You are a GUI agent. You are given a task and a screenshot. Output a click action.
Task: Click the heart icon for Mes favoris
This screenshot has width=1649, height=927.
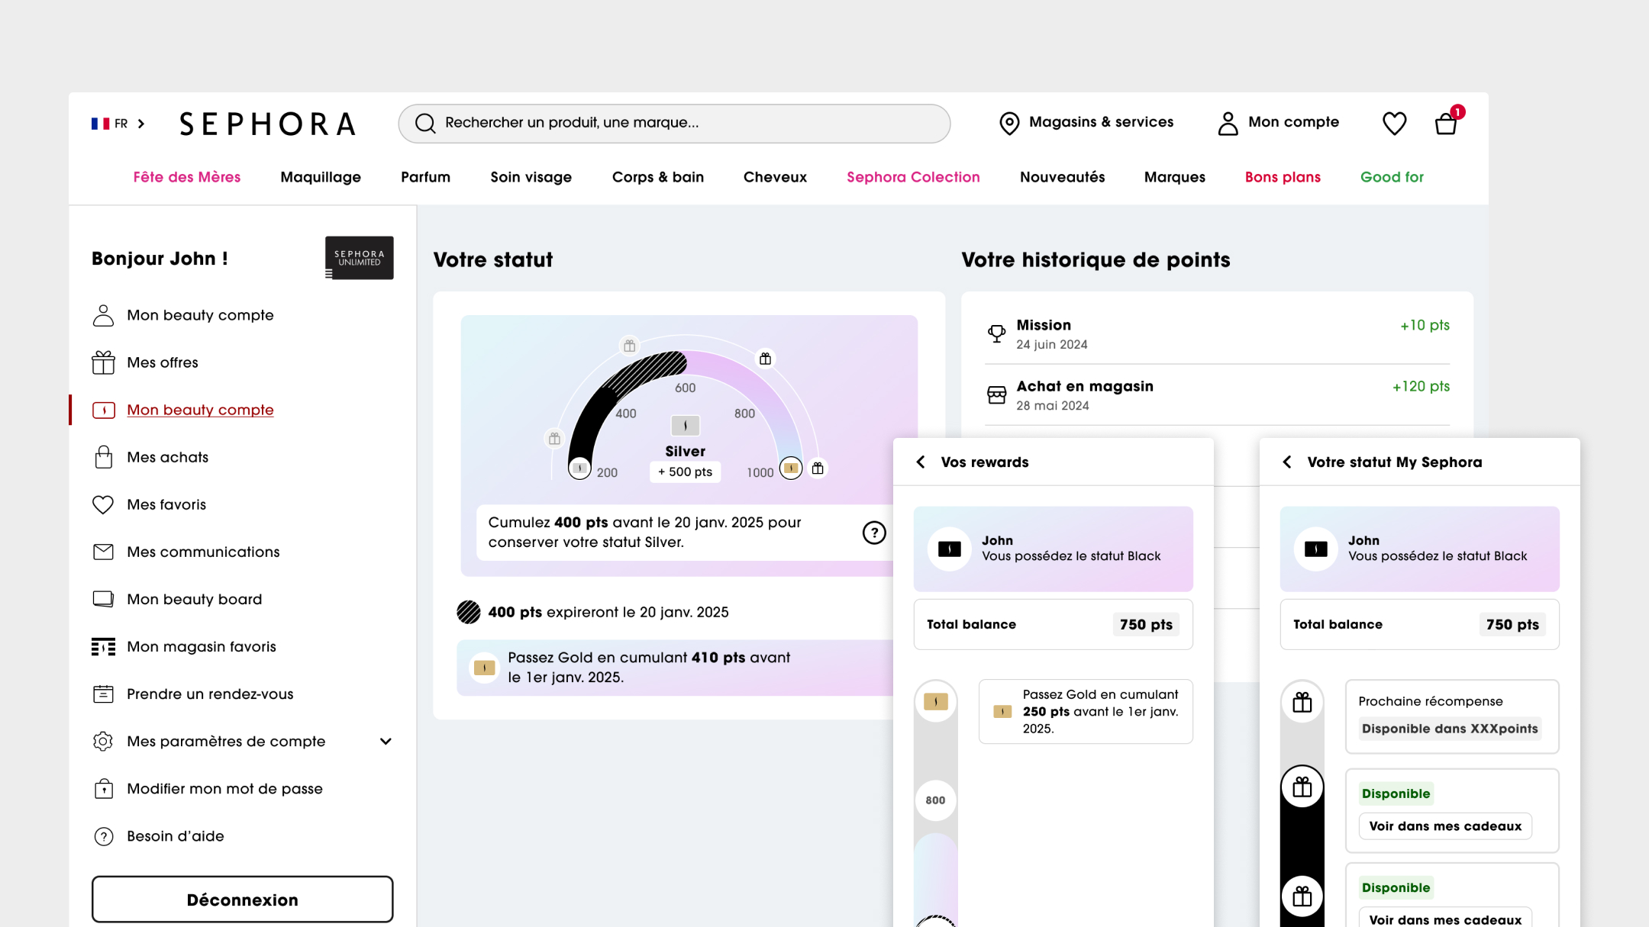tap(103, 504)
